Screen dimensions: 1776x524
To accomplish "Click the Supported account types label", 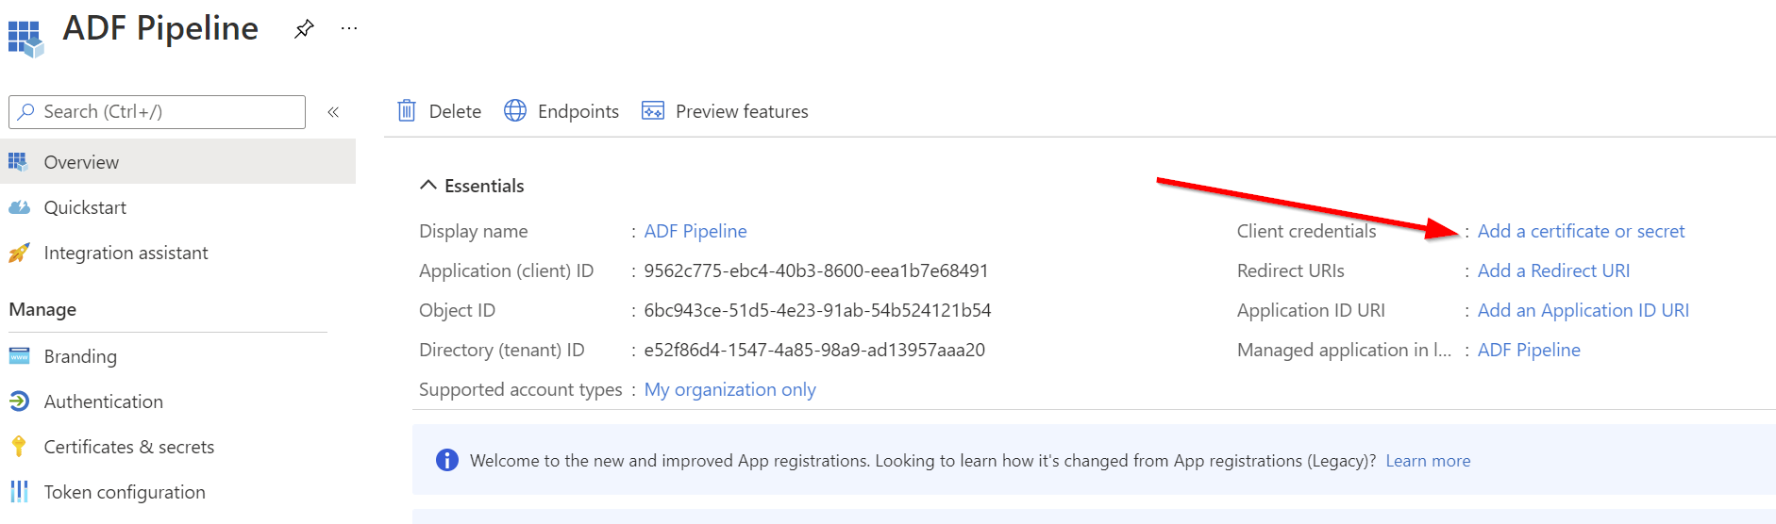I will pos(521,389).
